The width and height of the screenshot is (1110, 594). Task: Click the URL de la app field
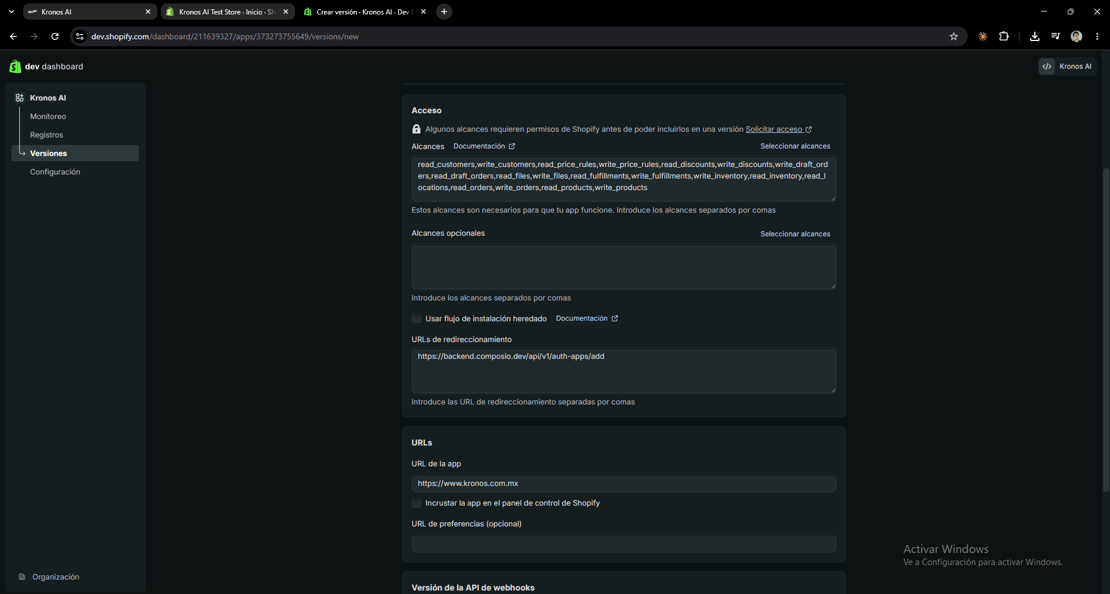[x=624, y=483]
